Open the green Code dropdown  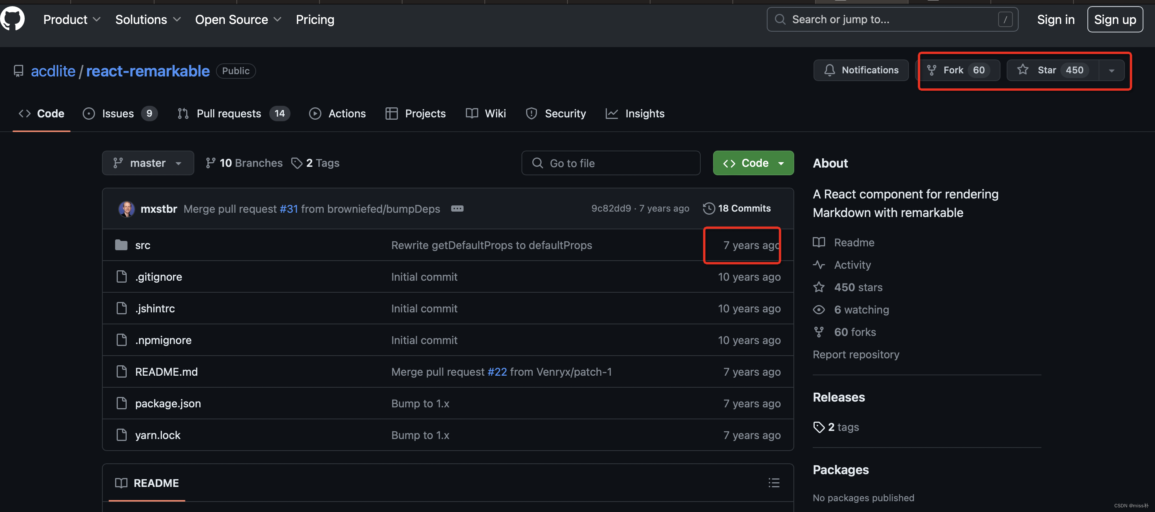tap(753, 163)
